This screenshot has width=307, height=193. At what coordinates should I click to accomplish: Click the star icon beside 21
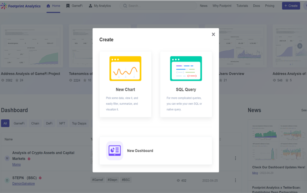pyautogui.click(x=221, y=80)
